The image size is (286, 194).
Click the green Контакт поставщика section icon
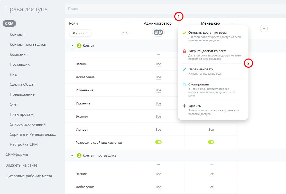[x=79, y=156]
